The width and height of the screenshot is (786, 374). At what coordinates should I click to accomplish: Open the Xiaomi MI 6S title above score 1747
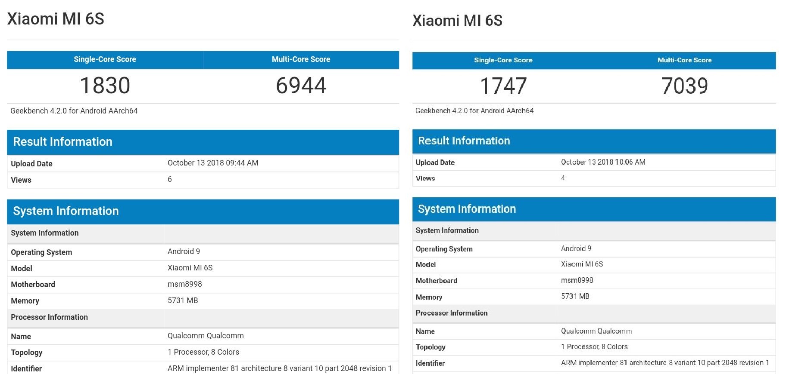[457, 21]
